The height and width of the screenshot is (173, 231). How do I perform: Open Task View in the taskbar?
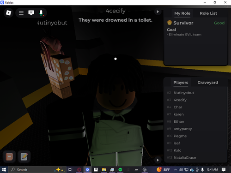click(70, 170)
